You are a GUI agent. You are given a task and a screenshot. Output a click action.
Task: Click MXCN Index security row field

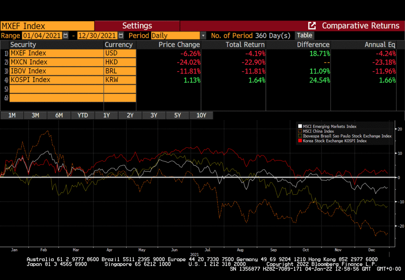coord(57,62)
